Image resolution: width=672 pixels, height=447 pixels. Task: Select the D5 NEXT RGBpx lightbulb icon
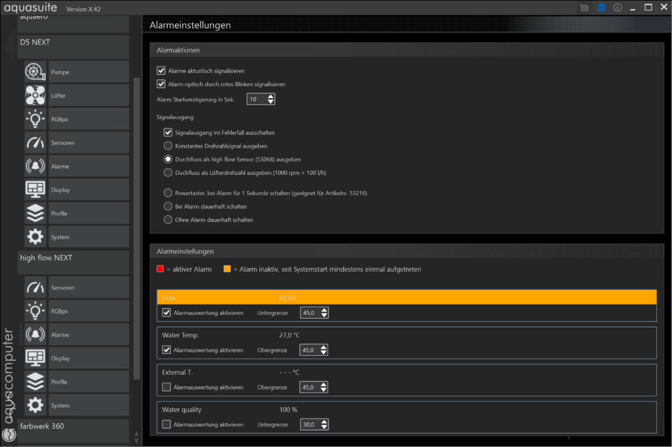35,119
